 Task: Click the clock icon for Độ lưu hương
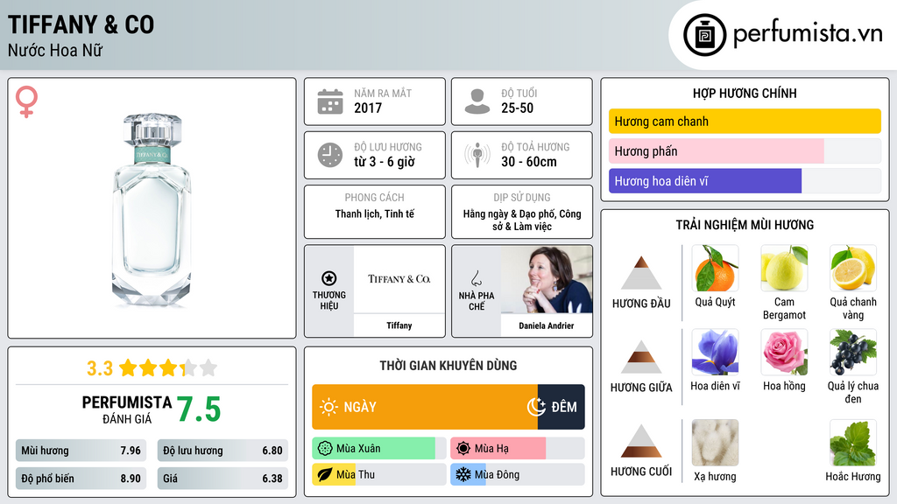(x=330, y=156)
